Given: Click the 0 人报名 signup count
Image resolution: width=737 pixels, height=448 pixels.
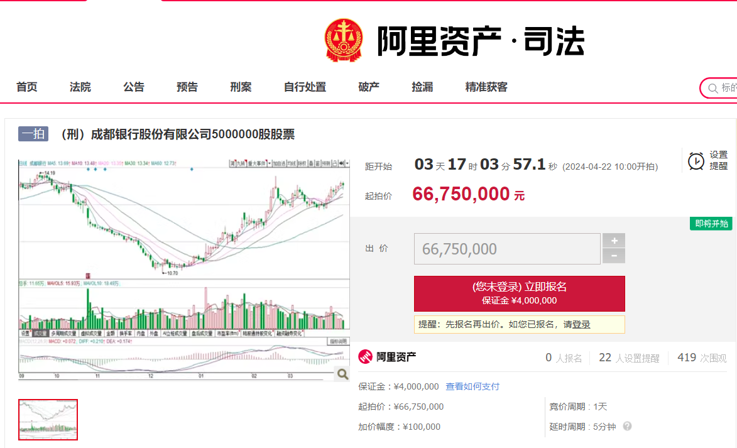Looking at the screenshot, I should click(x=564, y=358).
